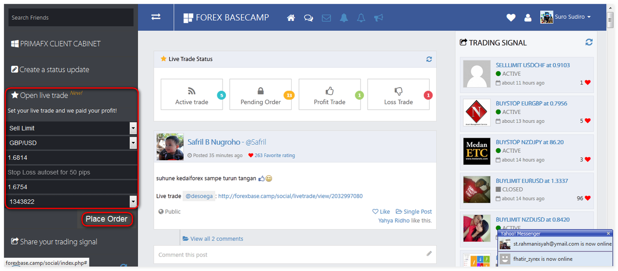
Task: Open the Loss Trade tile
Action: [398, 94]
